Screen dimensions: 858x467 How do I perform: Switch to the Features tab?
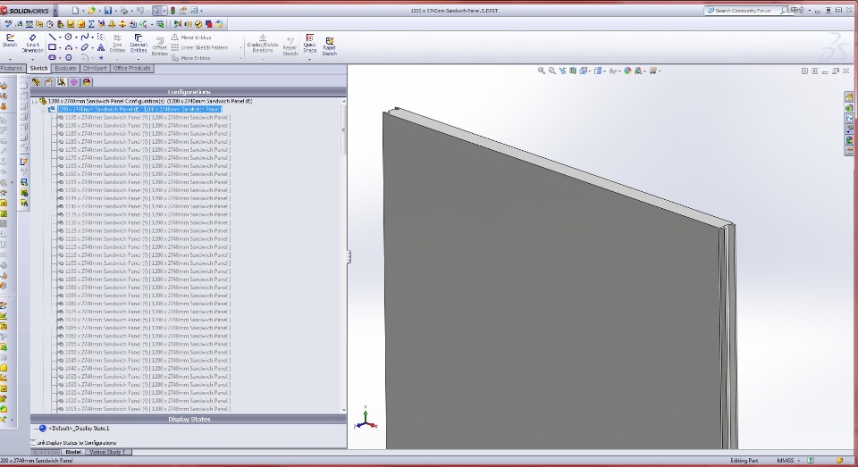(12, 69)
